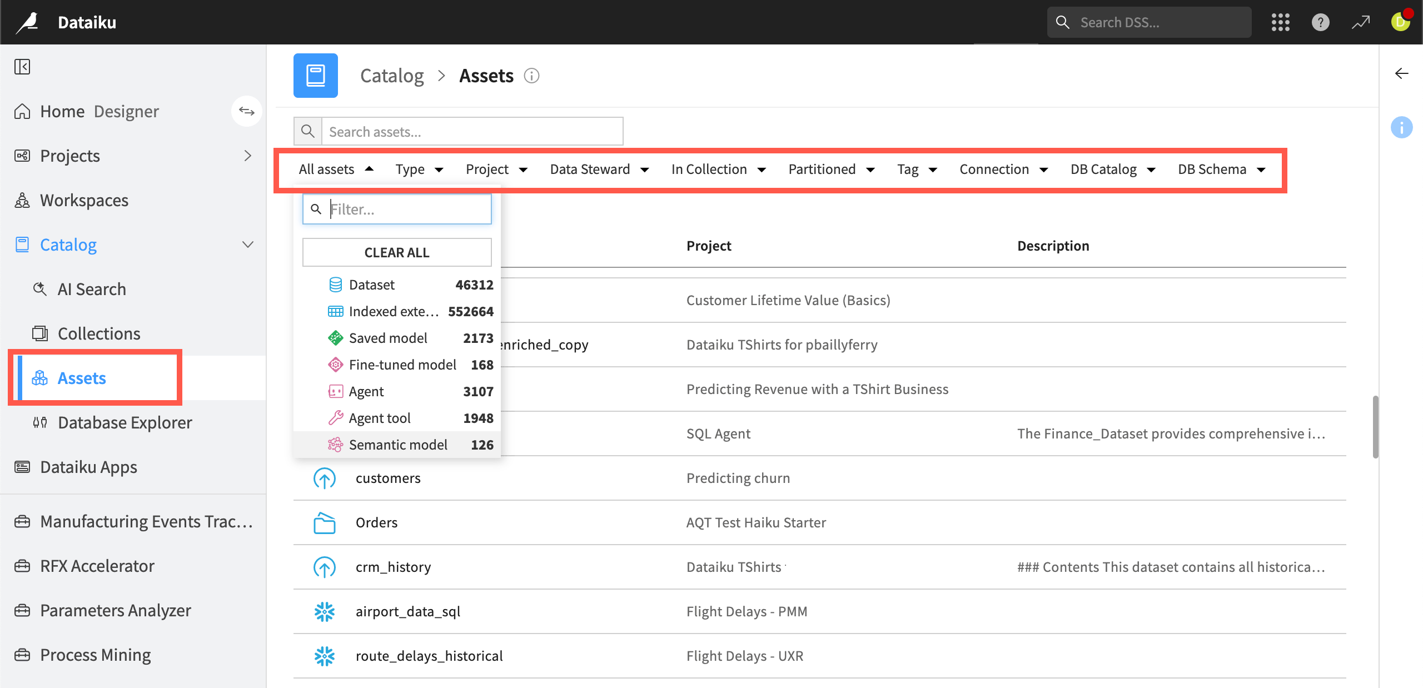The image size is (1423, 688).
Task: Click the Description column header
Action: [x=1053, y=246]
